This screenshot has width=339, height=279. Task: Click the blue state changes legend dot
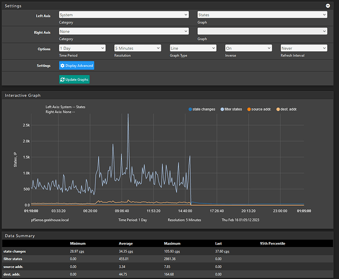point(191,109)
